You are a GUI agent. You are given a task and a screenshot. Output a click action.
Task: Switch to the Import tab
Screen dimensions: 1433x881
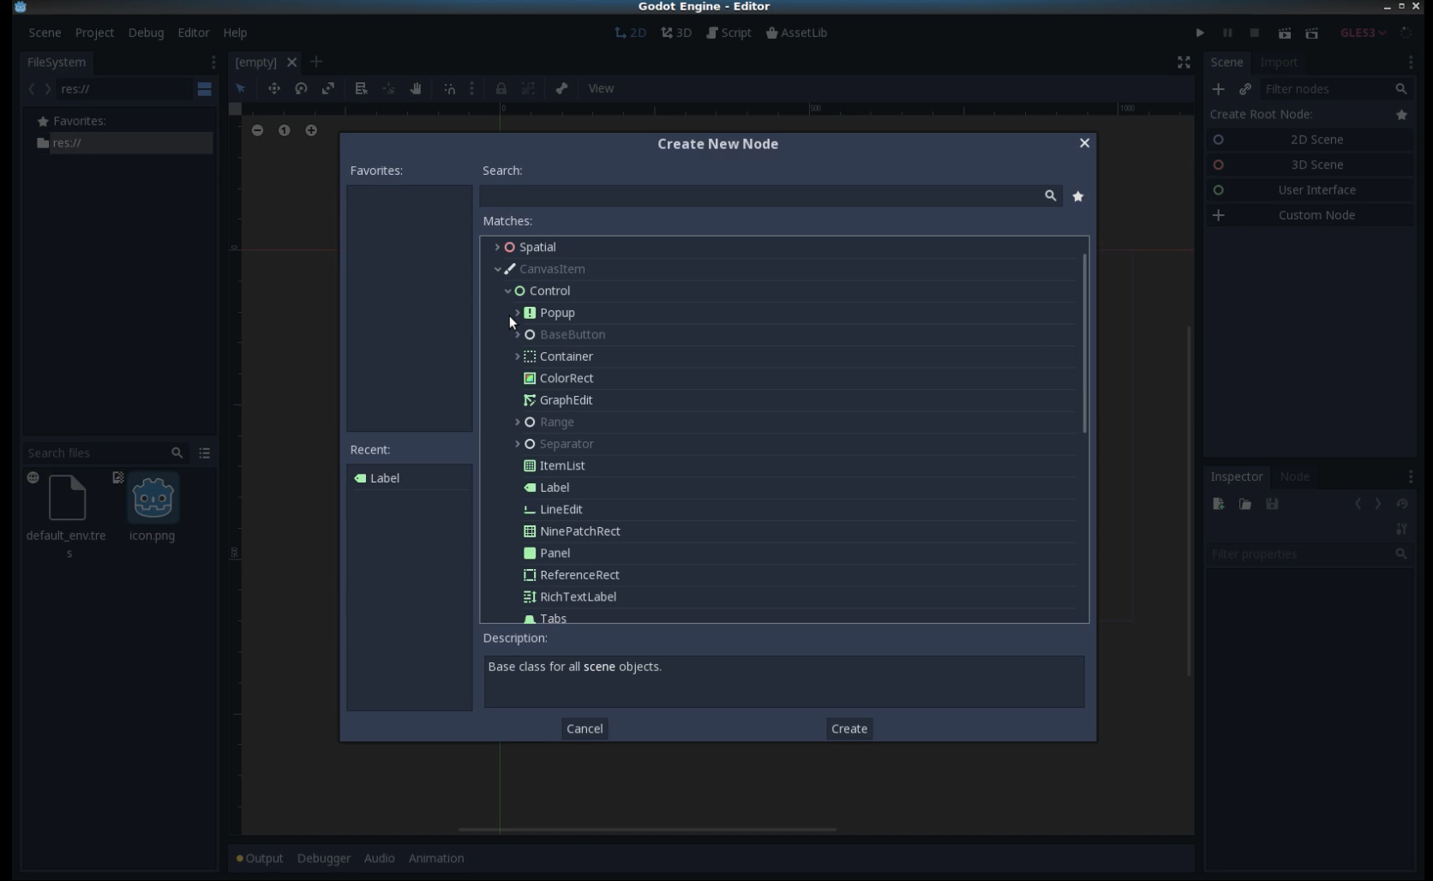coord(1279,62)
